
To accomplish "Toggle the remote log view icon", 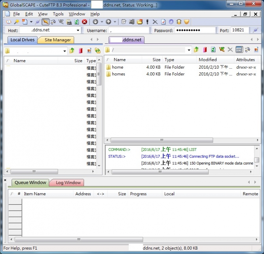I will coord(239,50).
